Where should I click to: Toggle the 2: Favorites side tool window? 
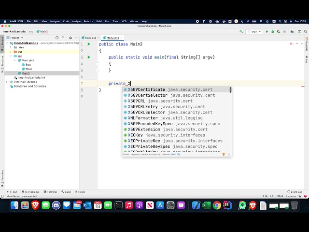[2, 178]
